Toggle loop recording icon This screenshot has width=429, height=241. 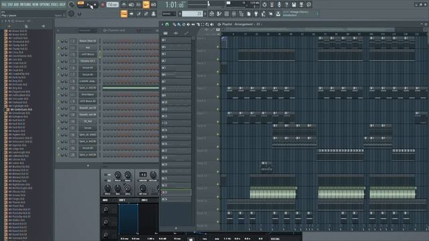coord(154,5)
